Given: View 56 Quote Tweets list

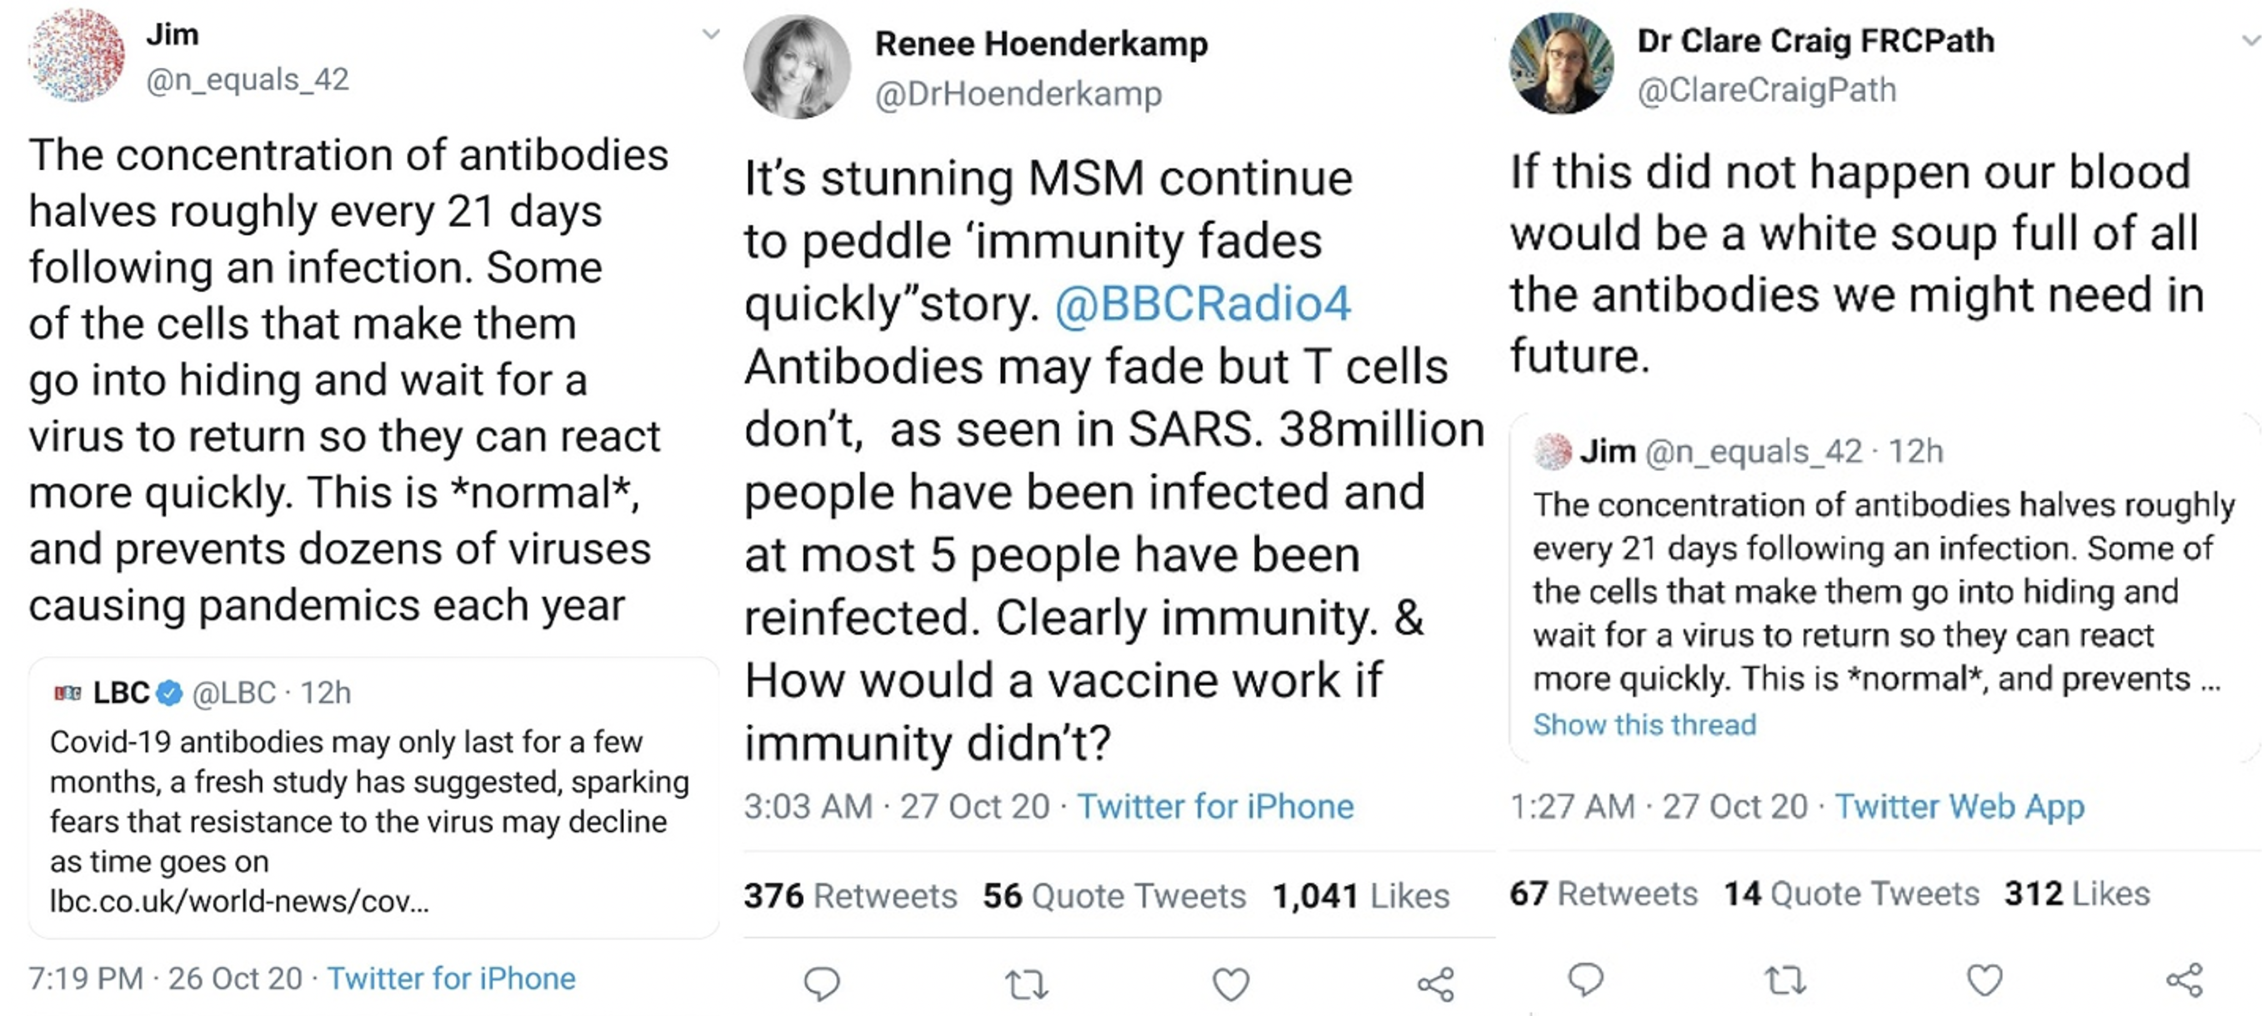Looking at the screenshot, I should tap(1113, 896).
